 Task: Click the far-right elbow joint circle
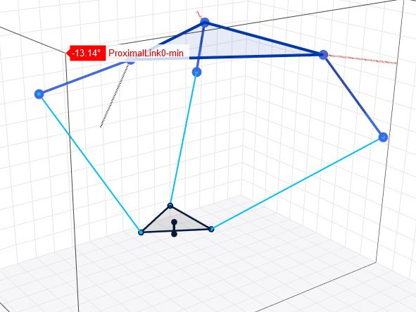(383, 137)
